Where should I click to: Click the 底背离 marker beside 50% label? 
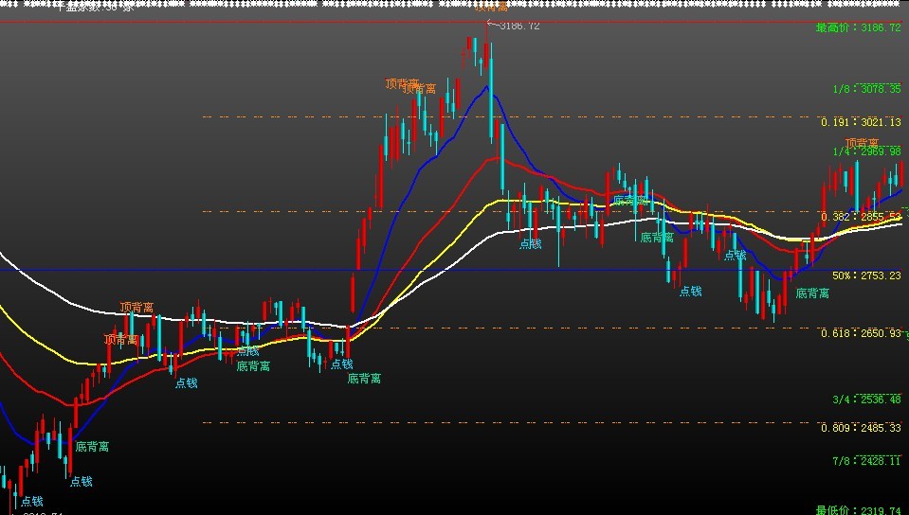pyautogui.click(x=812, y=293)
